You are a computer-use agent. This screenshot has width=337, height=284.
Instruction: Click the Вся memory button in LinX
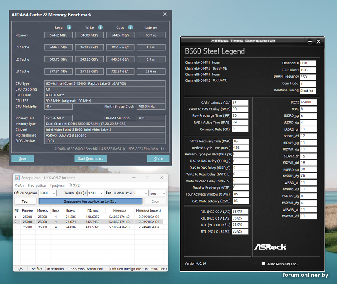108,193
